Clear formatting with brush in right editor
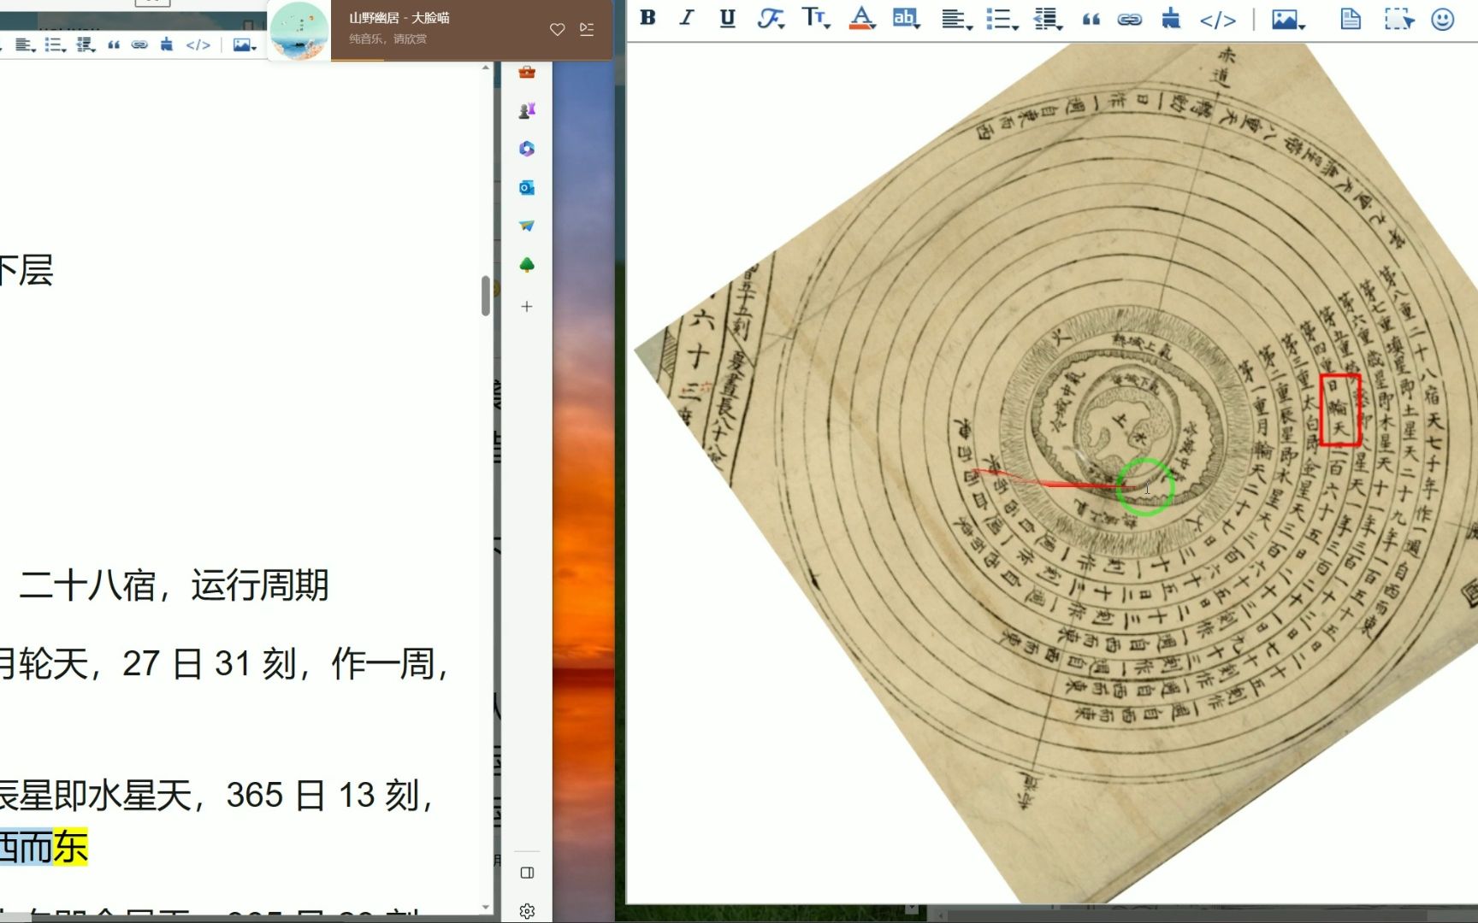Screen dimensions: 1478x923 (x=1171, y=19)
